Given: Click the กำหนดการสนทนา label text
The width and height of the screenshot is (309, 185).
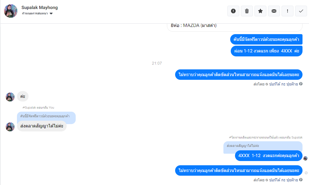Looking at the screenshot, I should point(35,13).
